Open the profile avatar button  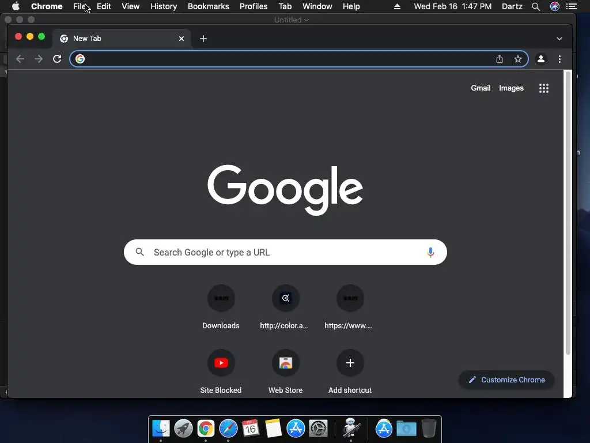[540, 59]
